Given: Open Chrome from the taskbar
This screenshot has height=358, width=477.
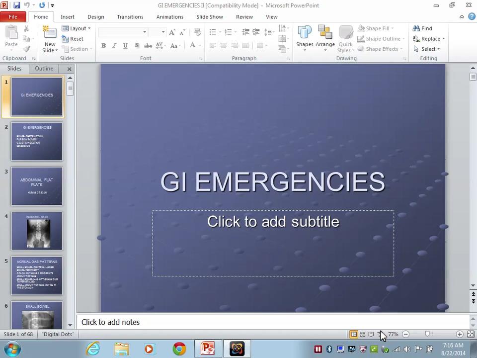Looking at the screenshot, I should point(179,349).
